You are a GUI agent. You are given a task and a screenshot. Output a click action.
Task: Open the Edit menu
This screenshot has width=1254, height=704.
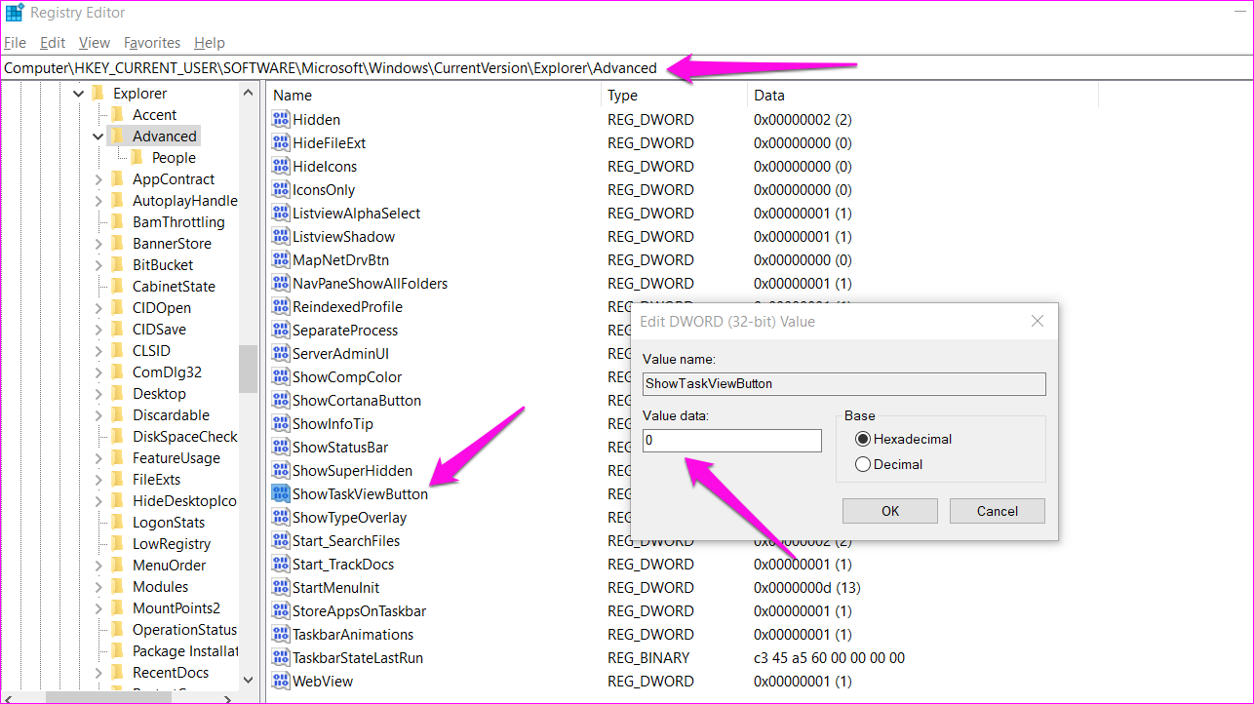(53, 43)
